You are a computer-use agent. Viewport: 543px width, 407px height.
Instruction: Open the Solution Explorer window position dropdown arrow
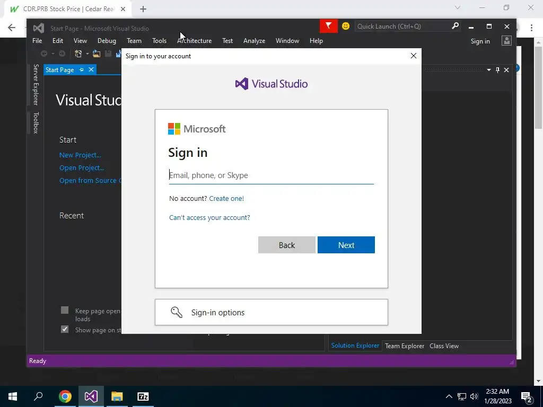[x=488, y=70]
